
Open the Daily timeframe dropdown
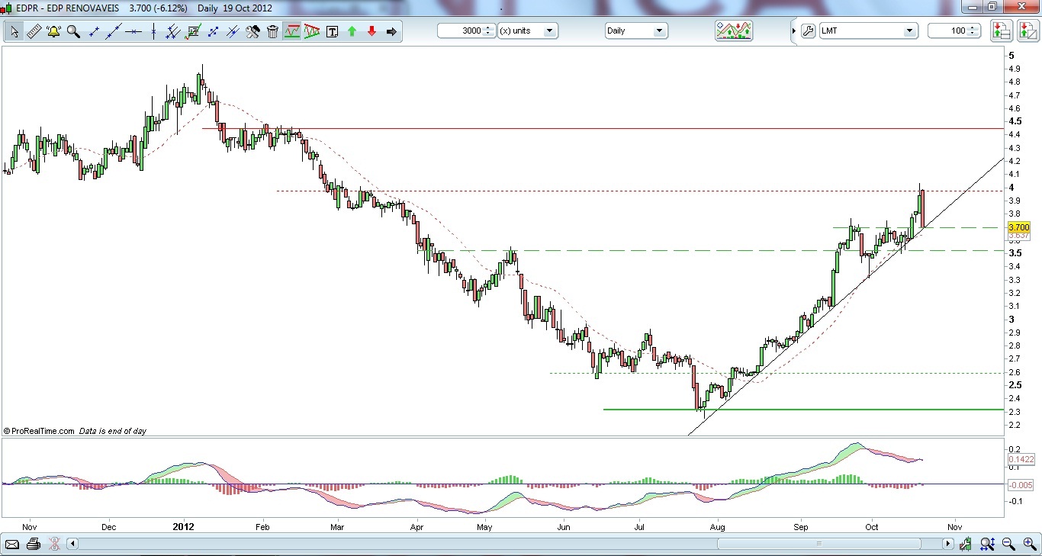pos(636,31)
